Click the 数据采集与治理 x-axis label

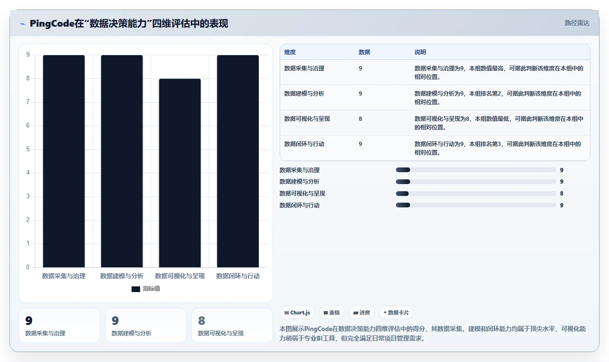[64, 276]
